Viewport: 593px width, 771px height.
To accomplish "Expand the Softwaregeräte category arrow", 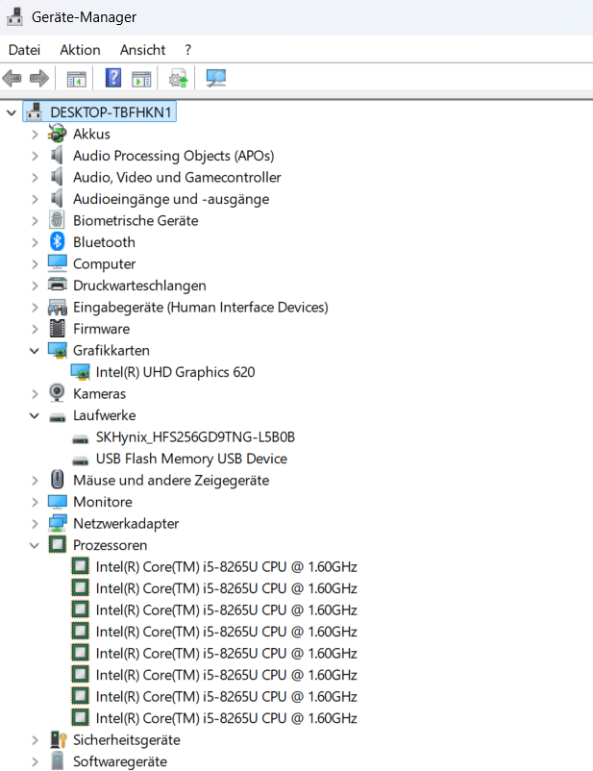I will [x=35, y=761].
